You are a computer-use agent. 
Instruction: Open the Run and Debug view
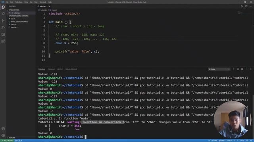click(x=3, y=28)
